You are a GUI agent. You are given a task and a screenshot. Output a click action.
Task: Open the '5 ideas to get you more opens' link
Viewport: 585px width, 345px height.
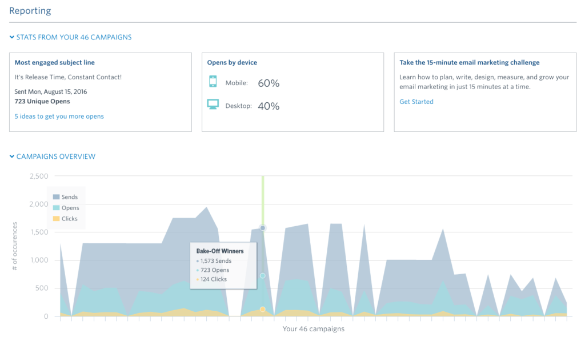pyautogui.click(x=59, y=116)
